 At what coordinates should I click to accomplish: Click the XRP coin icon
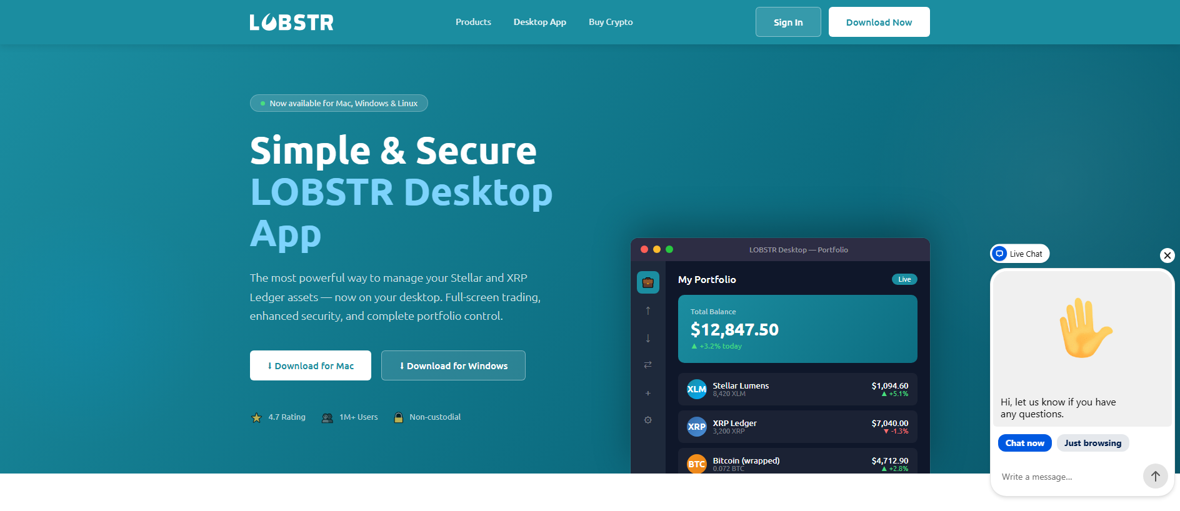697,427
